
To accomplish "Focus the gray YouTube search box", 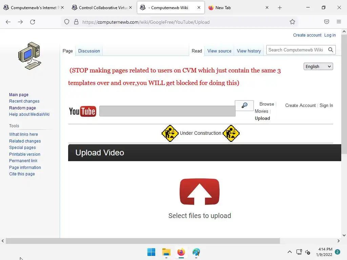I will 167,111.
